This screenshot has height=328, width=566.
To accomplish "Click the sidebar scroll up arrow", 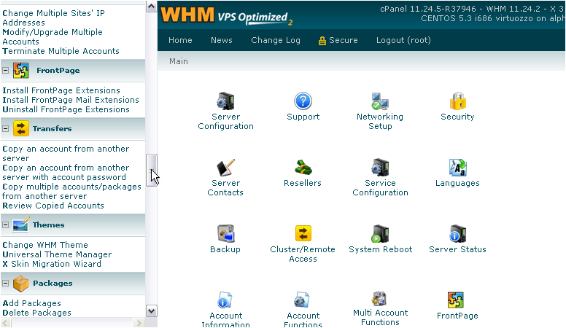I will [151, 7].
